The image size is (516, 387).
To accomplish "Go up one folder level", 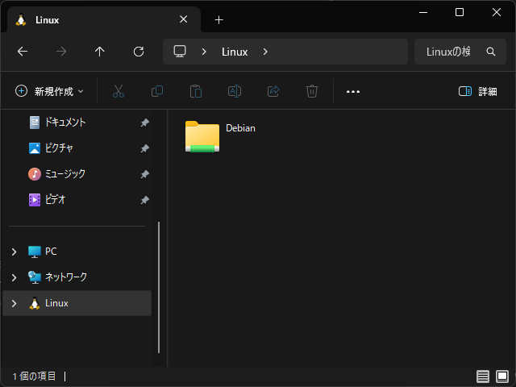I will click(x=100, y=52).
